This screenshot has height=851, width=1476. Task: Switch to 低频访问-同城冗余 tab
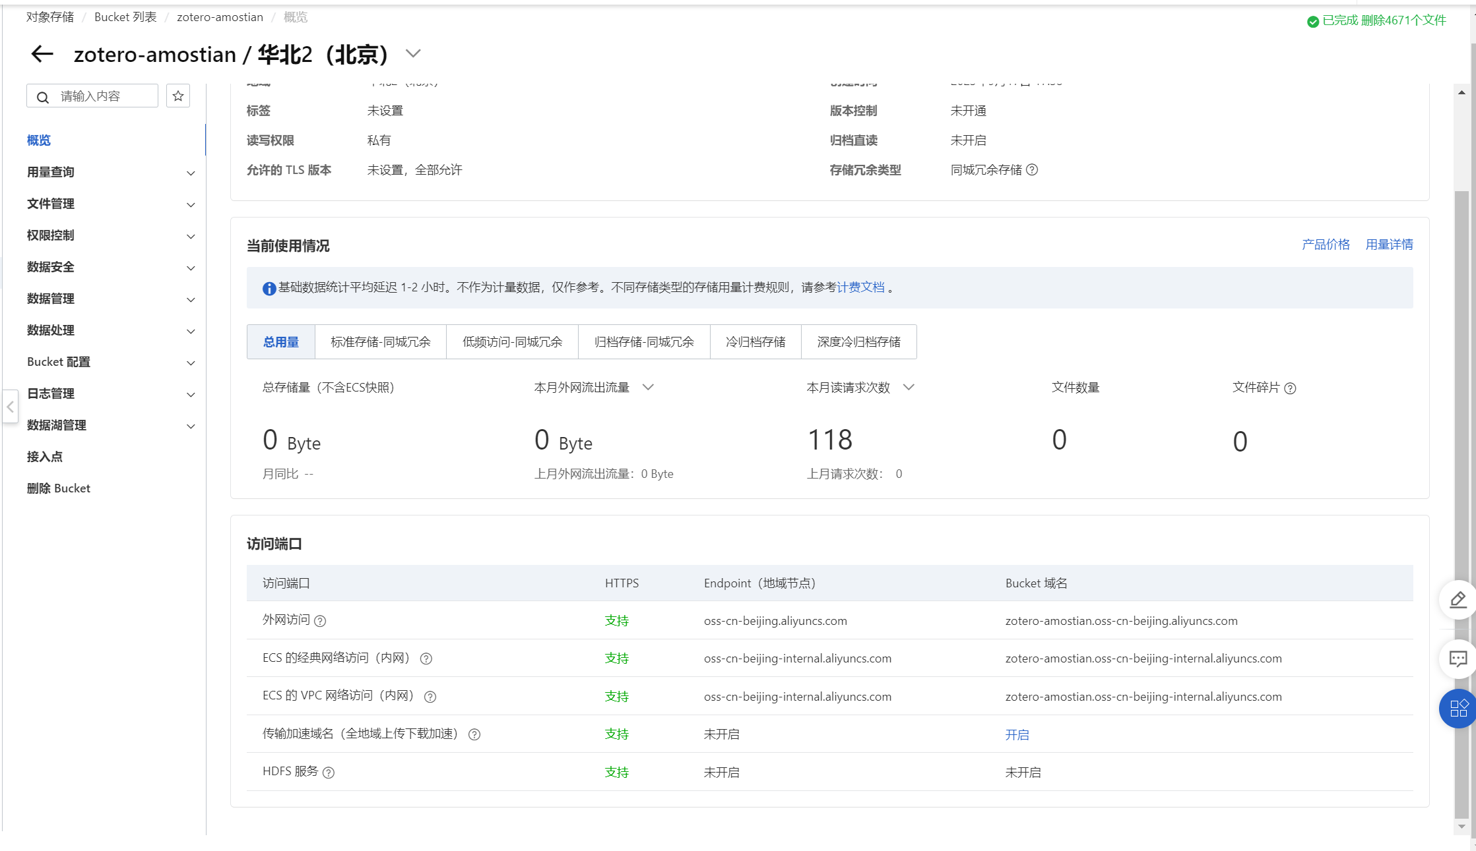pyautogui.click(x=512, y=341)
